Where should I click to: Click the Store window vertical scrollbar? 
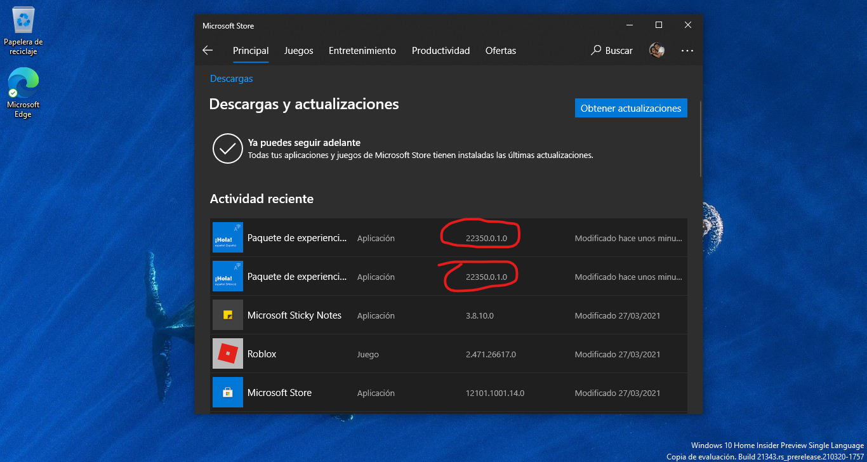coord(701,138)
